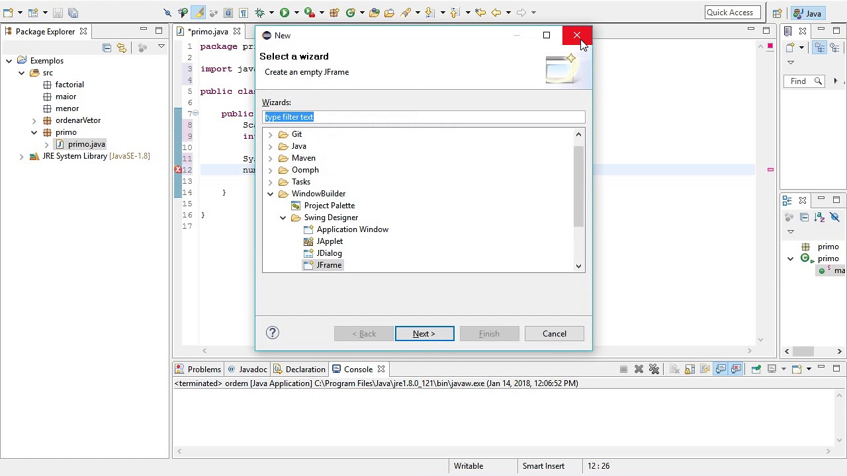847x476 pixels.
Task: Click the New Task icon in Task List
Action: [790, 48]
